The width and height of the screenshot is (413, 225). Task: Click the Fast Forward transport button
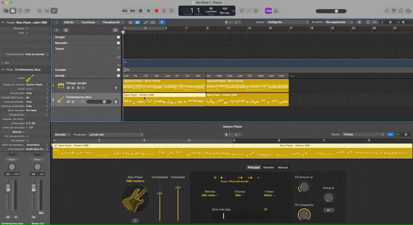133,11
